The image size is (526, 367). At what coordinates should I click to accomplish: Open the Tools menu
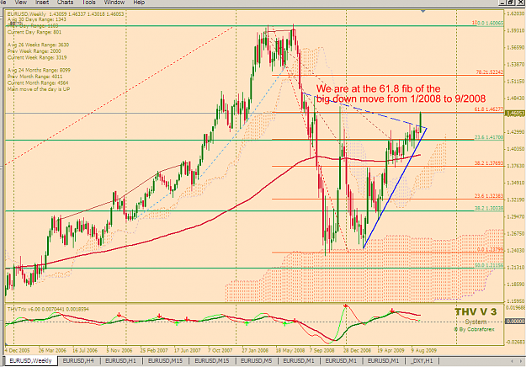(89, 3)
